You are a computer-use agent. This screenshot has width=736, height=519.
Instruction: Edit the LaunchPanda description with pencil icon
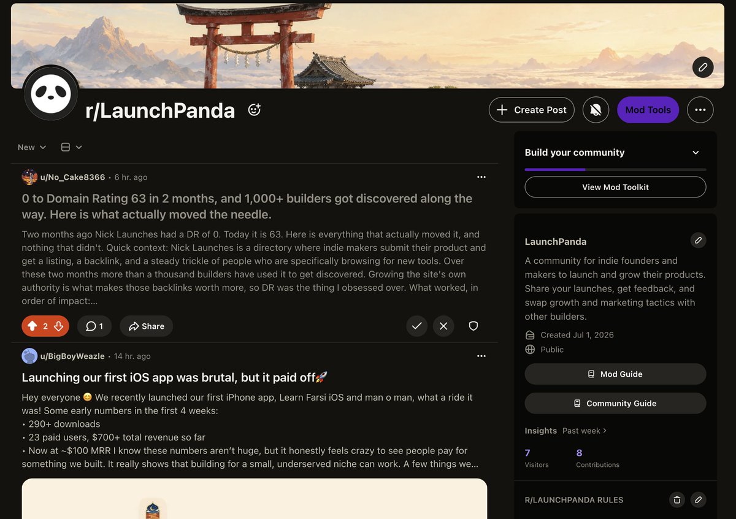coord(698,240)
